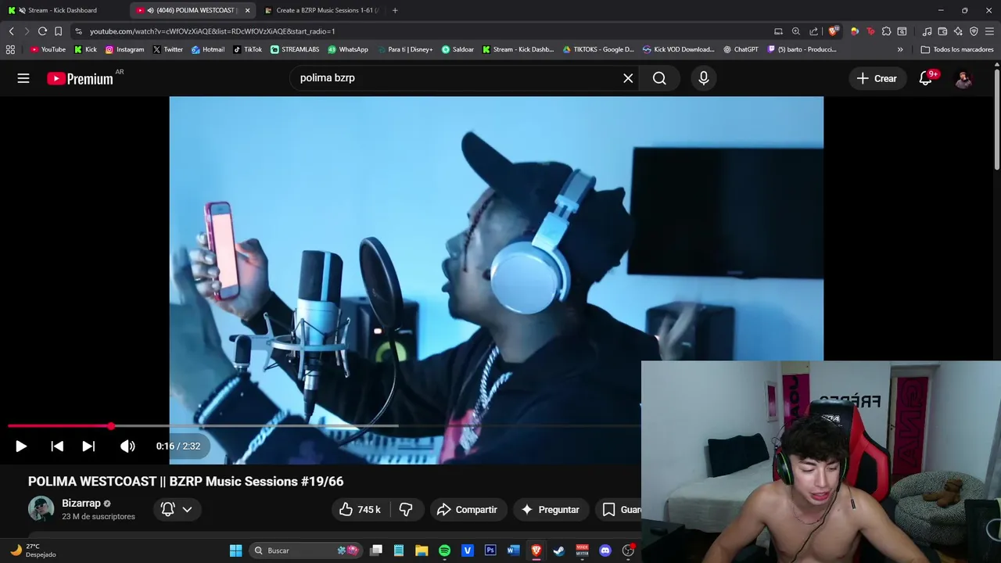Viewport: 1001px width, 563px height.
Task: Play the video
Action: 21,446
